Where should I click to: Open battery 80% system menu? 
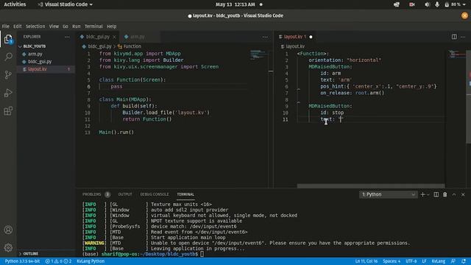click(x=455, y=4)
